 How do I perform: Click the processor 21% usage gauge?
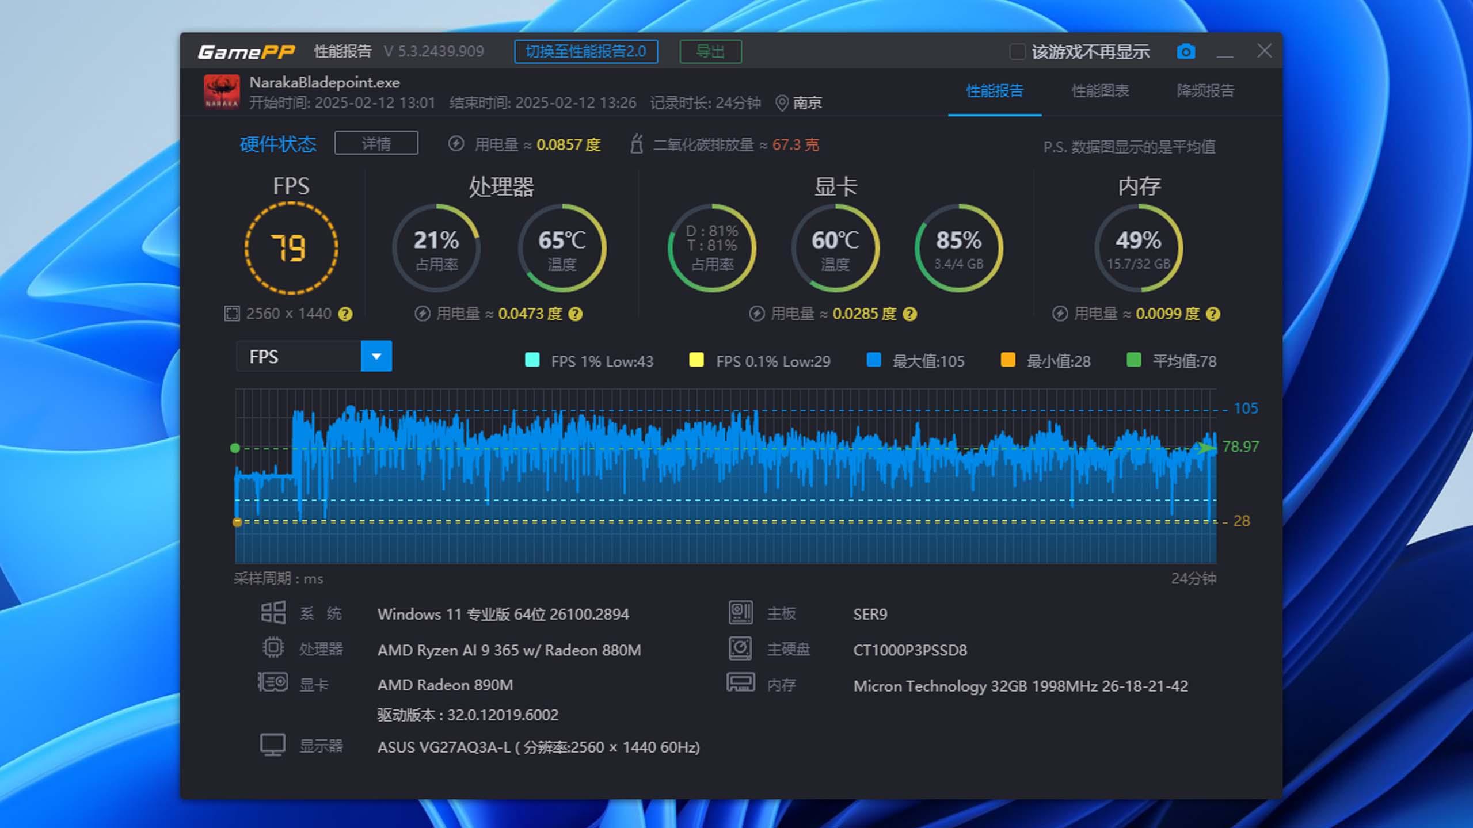436,248
